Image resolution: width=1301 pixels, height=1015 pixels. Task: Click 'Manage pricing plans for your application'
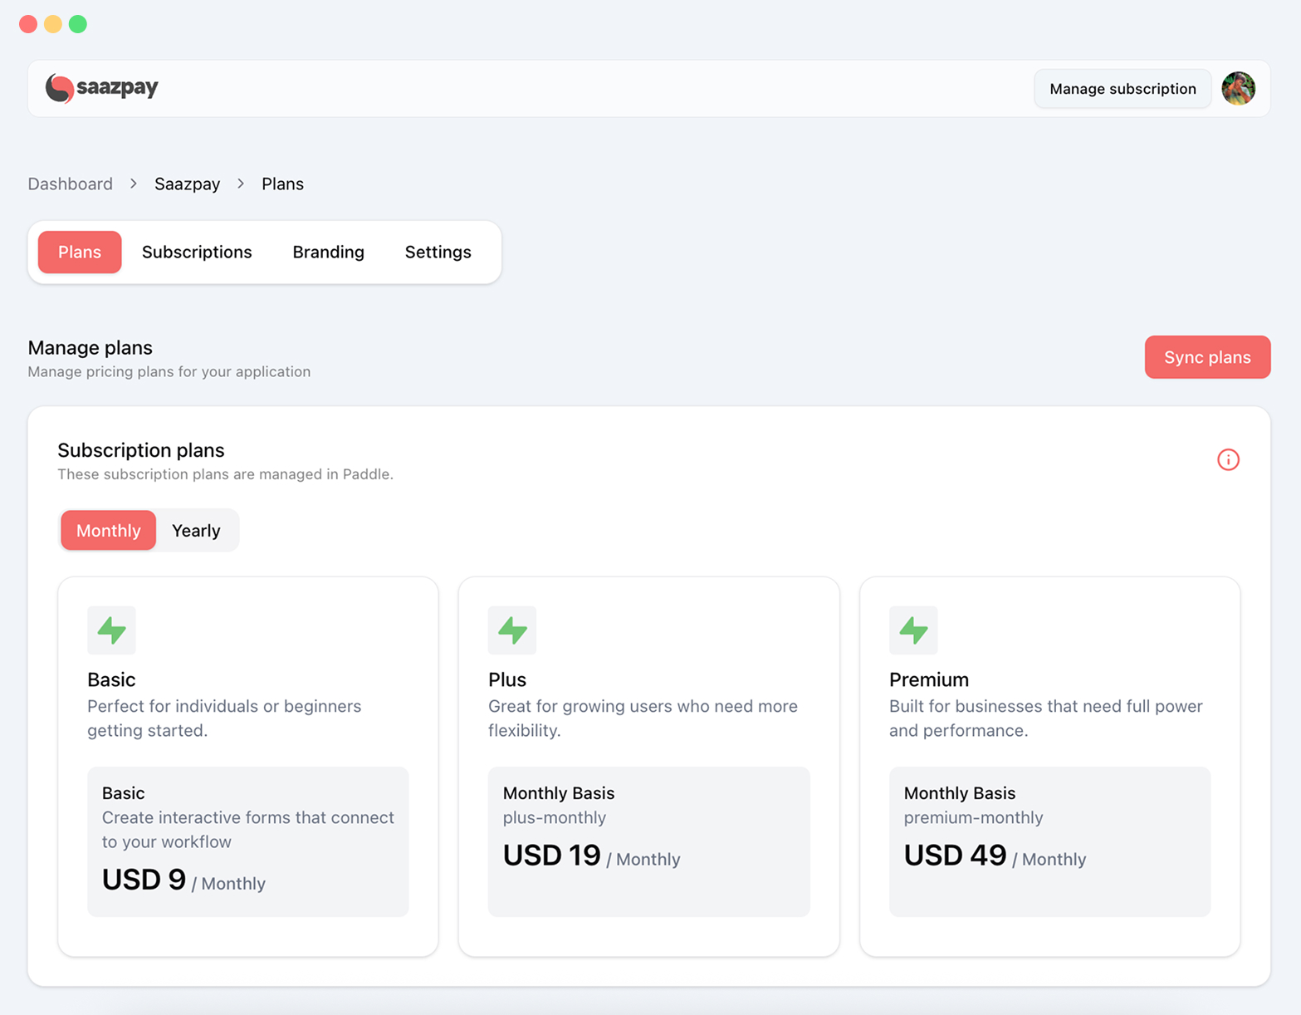click(169, 371)
